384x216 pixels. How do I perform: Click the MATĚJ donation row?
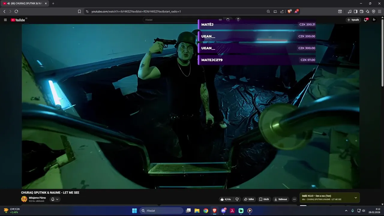click(x=257, y=25)
